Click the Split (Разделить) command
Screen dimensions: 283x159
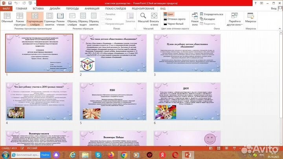pyautogui.click(x=208, y=24)
